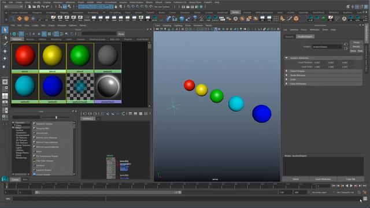Viewport: 370px width, 208px height.
Task: Open the script editor icon bottom right
Action: point(365,199)
